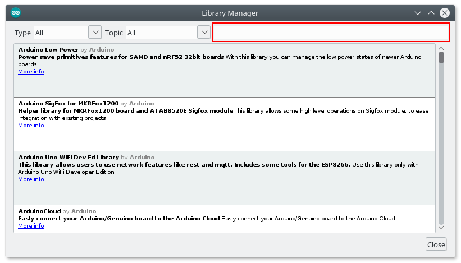Close window using title bar X
The width and height of the screenshot is (461, 263).
pyautogui.click(x=445, y=13)
